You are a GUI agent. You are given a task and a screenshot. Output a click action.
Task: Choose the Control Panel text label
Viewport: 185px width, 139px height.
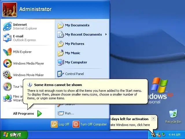point(74,74)
